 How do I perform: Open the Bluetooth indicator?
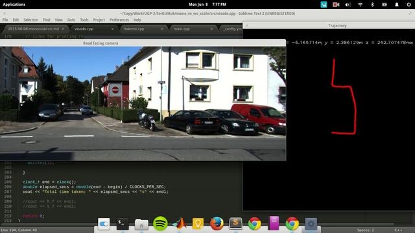click(372, 5)
